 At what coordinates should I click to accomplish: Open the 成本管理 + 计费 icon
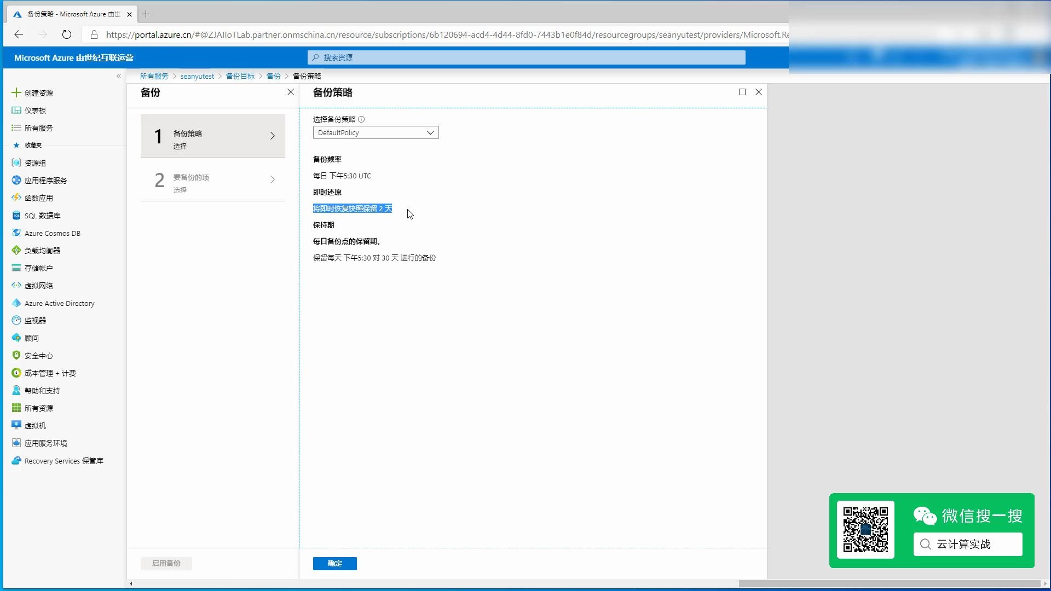(x=16, y=373)
